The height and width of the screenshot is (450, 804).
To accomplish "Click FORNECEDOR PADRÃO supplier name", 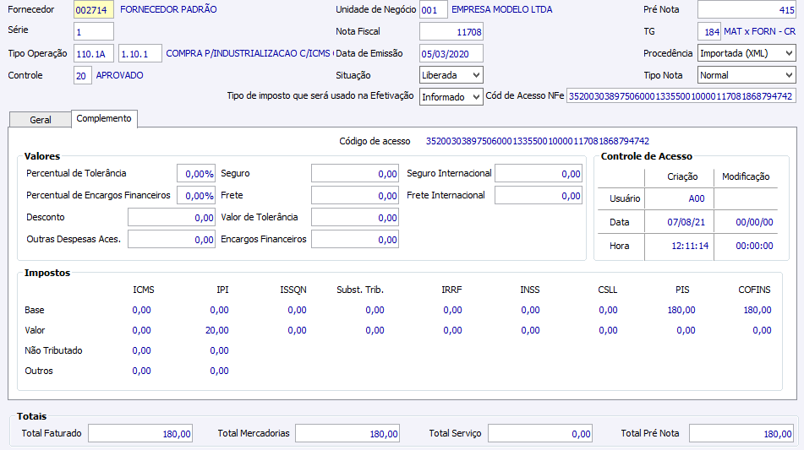I will [x=168, y=9].
